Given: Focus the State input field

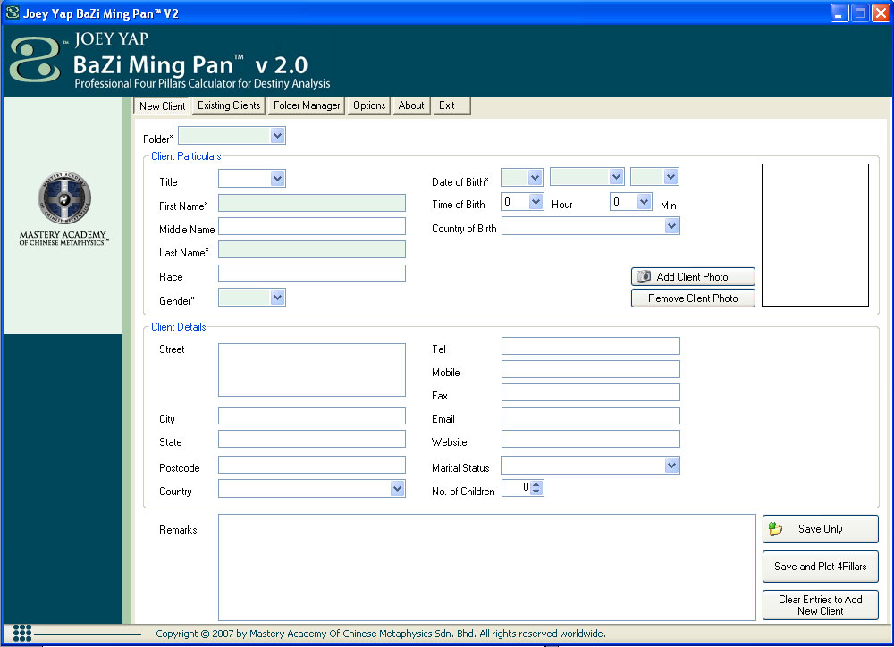Looking at the screenshot, I should click(312, 439).
